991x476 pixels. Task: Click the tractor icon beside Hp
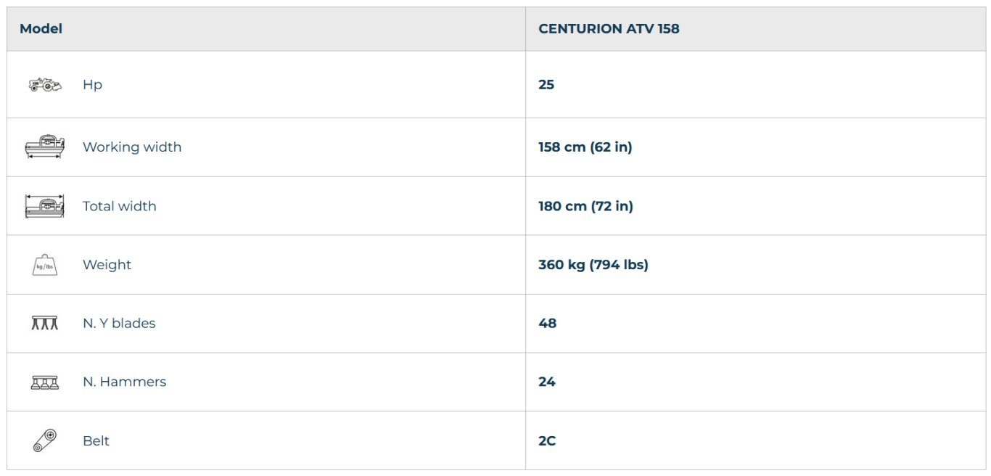click(44, 85)
